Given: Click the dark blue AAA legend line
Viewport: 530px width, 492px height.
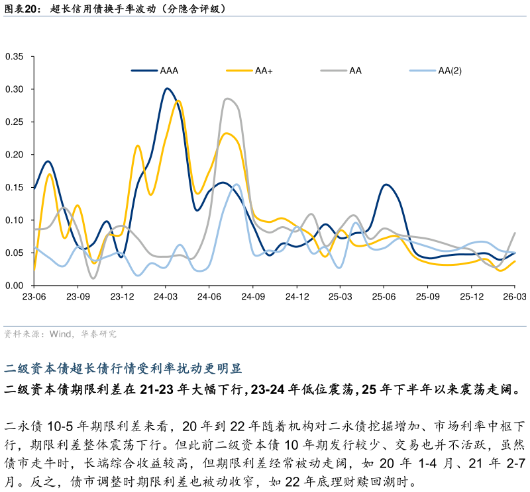Looking at the screenshot, I should [x=144, y=70].
